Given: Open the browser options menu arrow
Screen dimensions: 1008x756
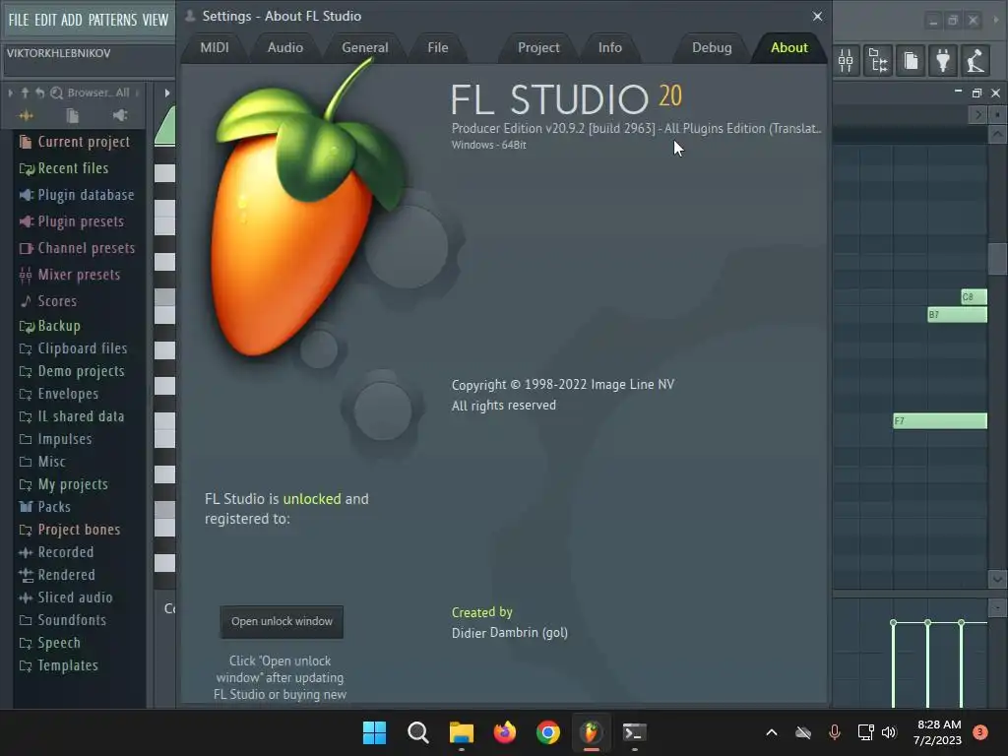Looking at the screenshot, I should pos(10,93).
